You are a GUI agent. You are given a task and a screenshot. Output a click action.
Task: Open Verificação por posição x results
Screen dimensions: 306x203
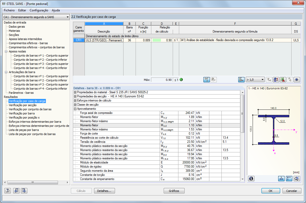[24, 118]
